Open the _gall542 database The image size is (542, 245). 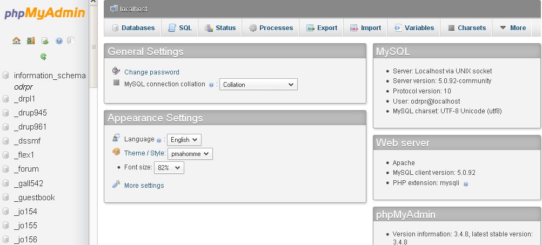click(29, 183)
